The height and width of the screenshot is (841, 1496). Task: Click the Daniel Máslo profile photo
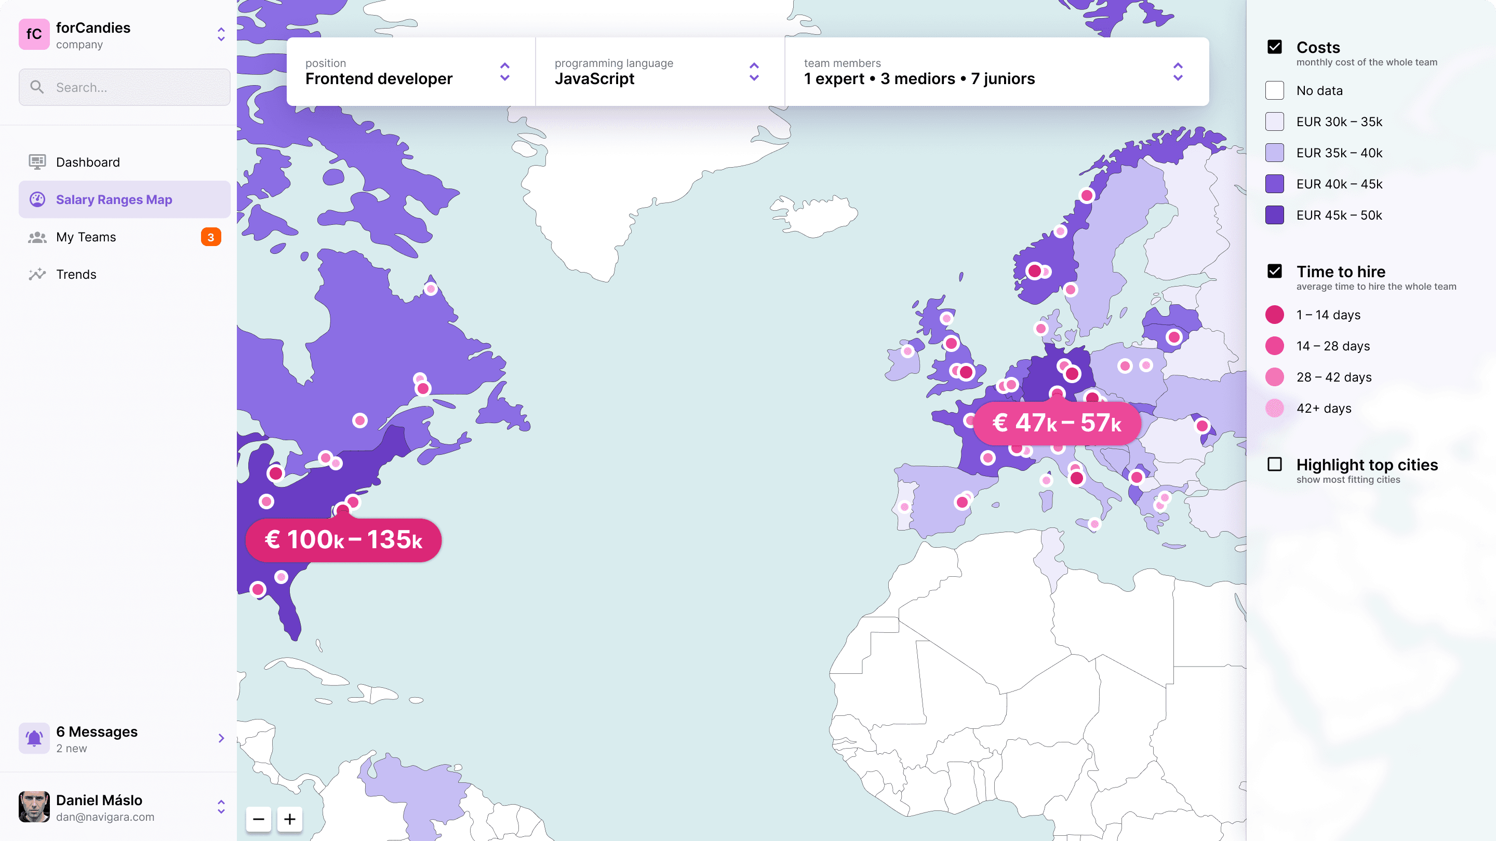(x=34, y=807)
